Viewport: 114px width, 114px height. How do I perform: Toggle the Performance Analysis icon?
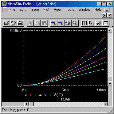(99, 23)
